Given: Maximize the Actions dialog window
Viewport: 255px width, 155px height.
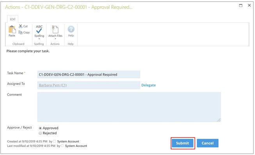Looking at the screenshot, I should click(x=241, y=5).
